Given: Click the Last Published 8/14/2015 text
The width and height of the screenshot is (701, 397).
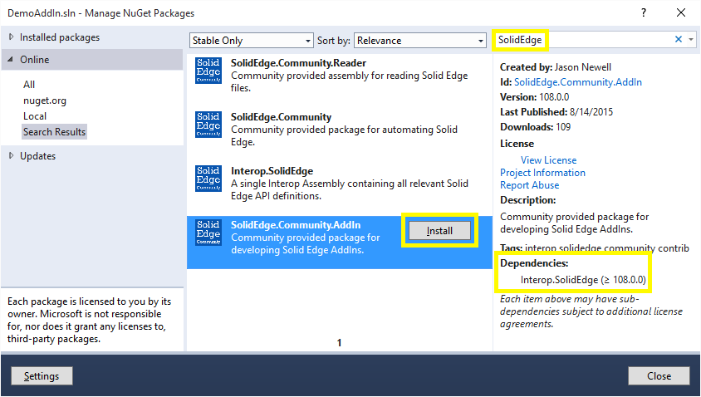Looking at the screenshot, I should [x=556, y=112].
